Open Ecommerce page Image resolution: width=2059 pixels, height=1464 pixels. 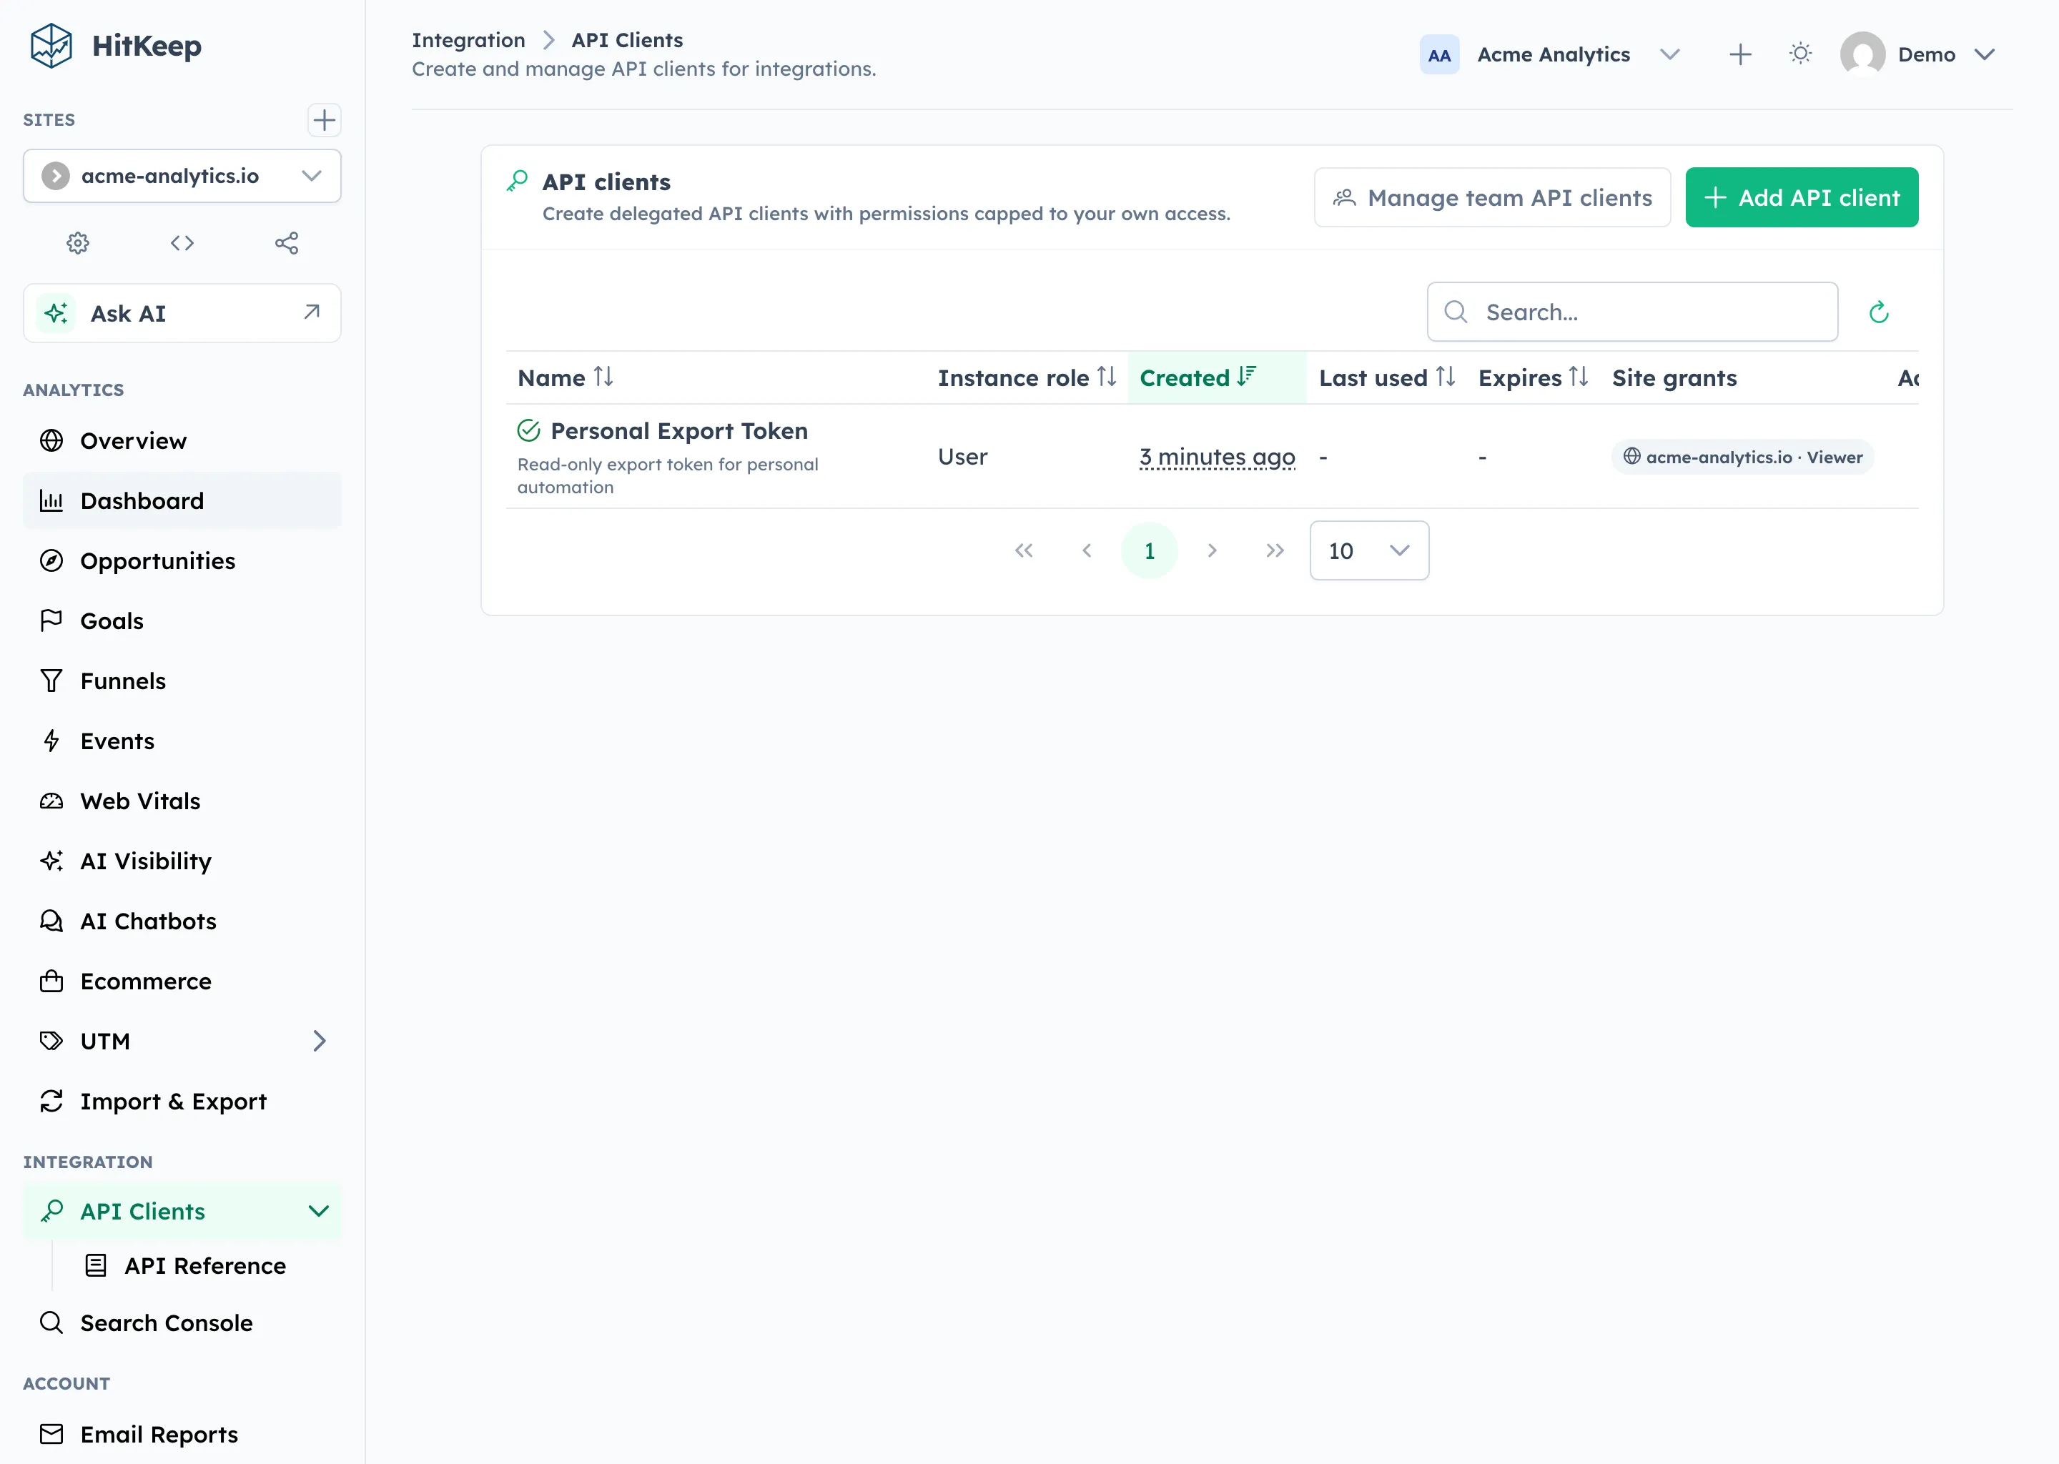(182, 981)
